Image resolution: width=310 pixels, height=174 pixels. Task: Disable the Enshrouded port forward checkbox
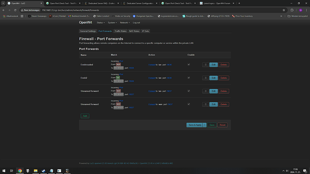click(189, 65)
